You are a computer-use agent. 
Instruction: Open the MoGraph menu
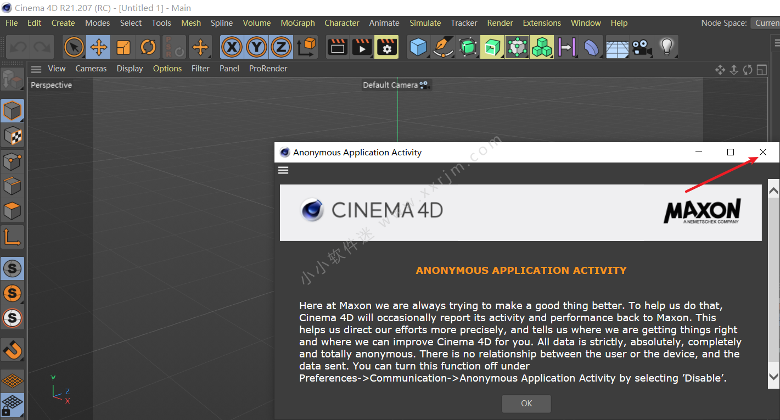298,23
